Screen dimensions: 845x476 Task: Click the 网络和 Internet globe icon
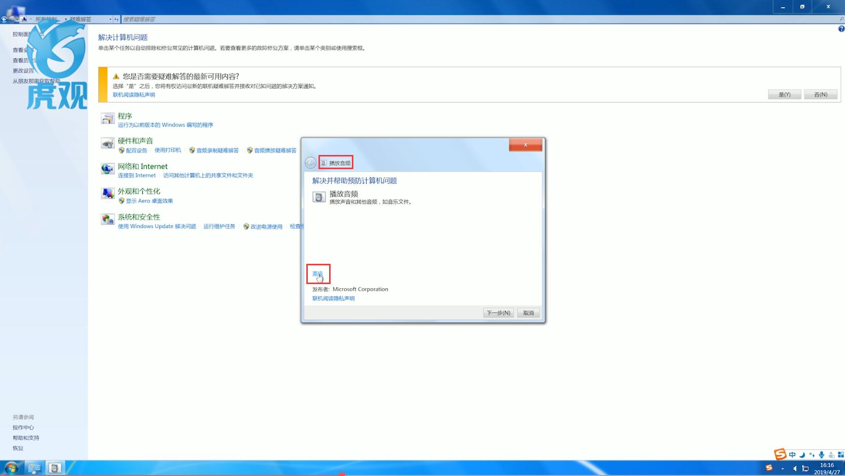107,169
